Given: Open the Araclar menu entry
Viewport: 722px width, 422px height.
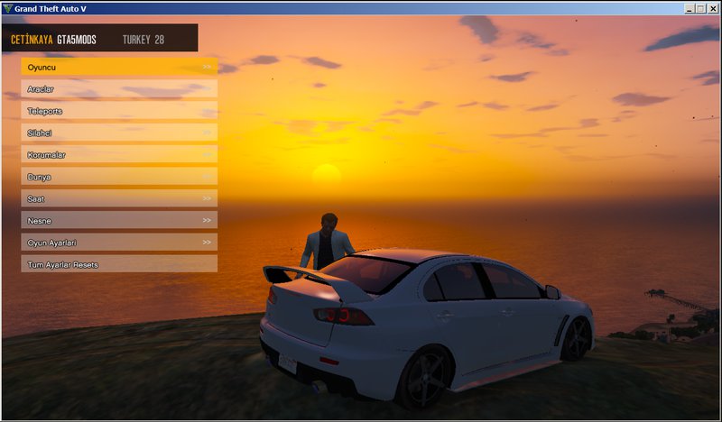Looking at the screenshot, I should click(119, 88).
